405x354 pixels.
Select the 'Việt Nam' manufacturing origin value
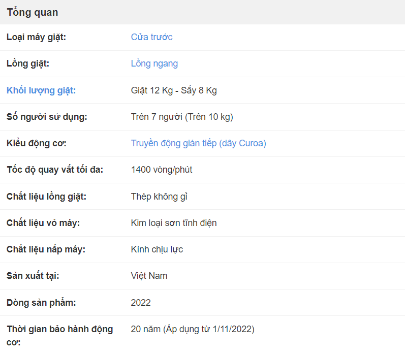pos(149,276)
